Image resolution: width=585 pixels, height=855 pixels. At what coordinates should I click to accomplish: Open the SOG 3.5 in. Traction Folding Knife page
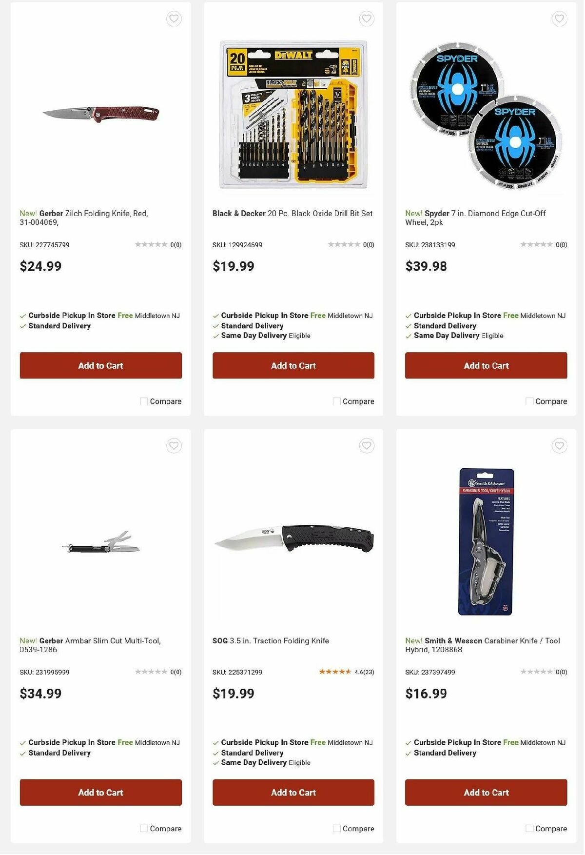(x=271, y=640)
